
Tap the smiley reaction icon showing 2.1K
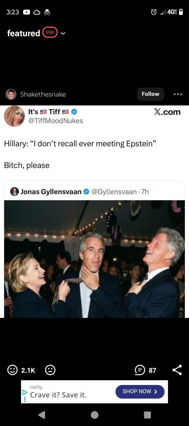click(x=12, y=370)
